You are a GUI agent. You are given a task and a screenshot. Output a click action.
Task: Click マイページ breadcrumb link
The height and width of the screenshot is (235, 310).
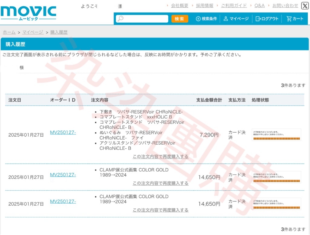tap(33, 32)
